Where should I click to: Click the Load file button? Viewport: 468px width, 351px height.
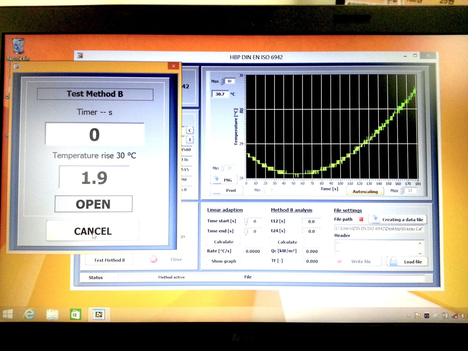point(407,262)
